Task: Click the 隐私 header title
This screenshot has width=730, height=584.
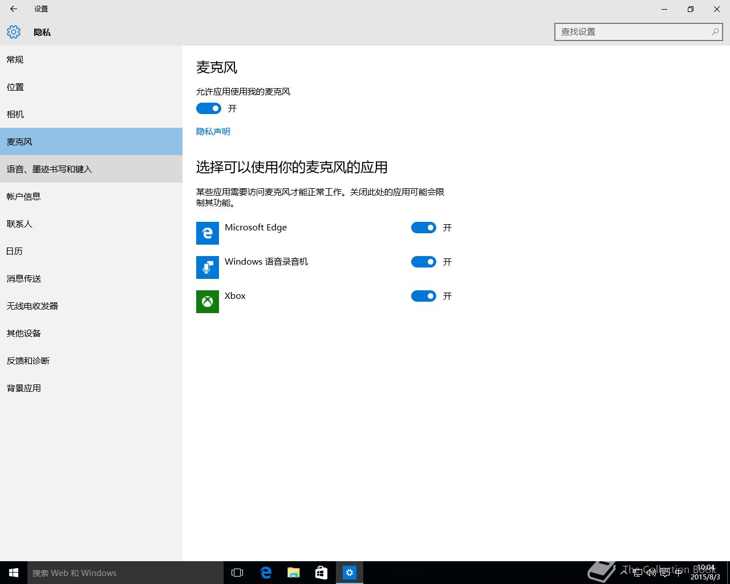Action: coord(42,33)
